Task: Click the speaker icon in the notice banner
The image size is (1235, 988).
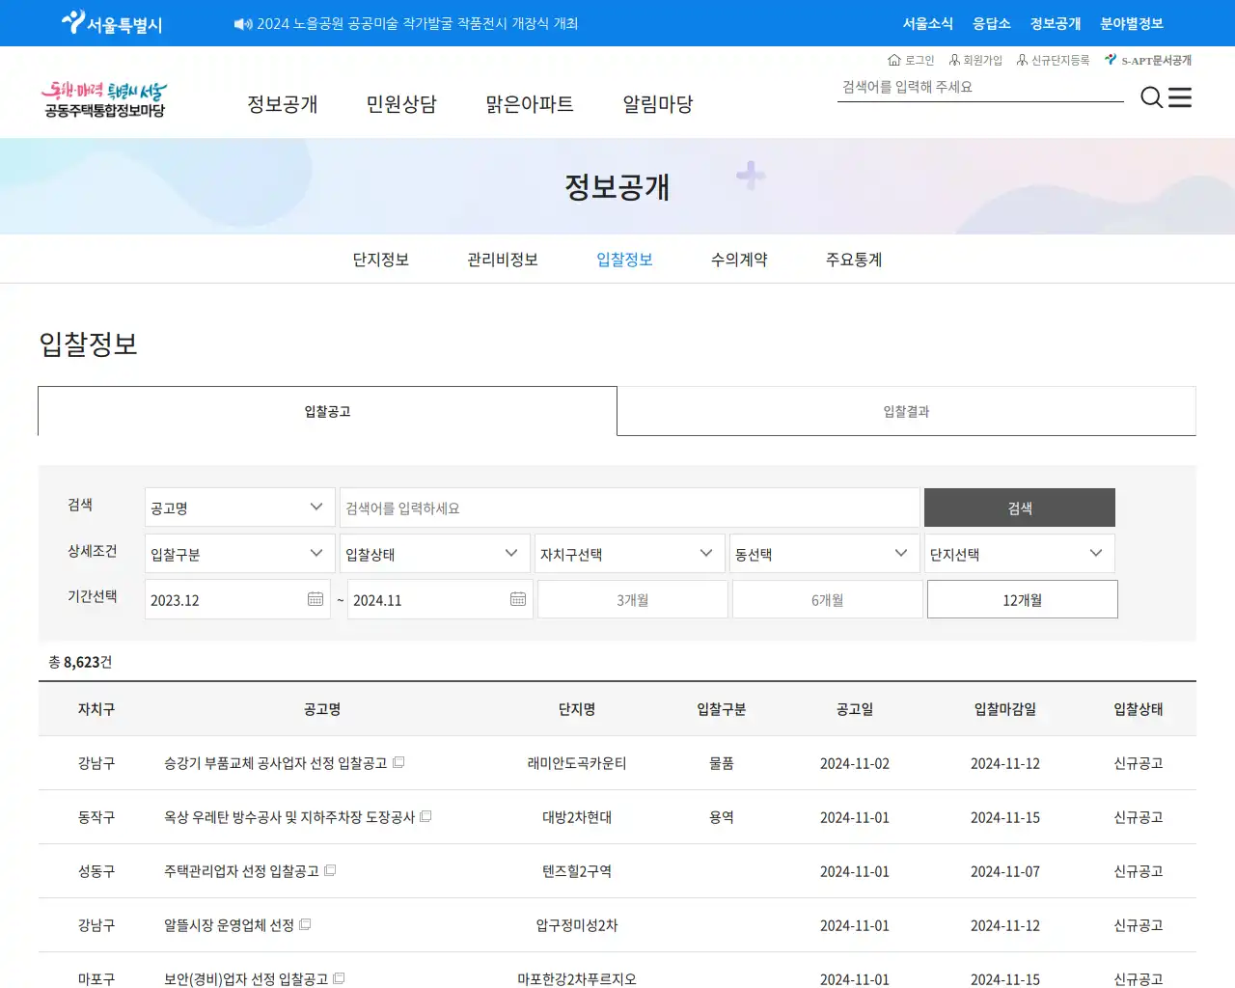Action: (241, 23)
